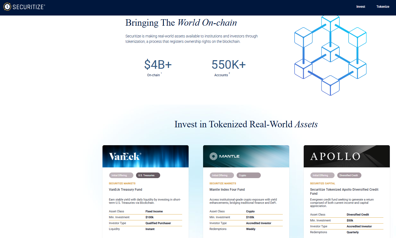Click Securitize Markets label on VanEck card
Viewport: 396px width, 238px height.
pos(122,183)
